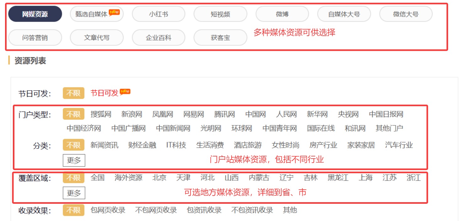This screenshot has width=459, height=221.
Task: Filter coverage region by 浙江
Action: (413, 178)
